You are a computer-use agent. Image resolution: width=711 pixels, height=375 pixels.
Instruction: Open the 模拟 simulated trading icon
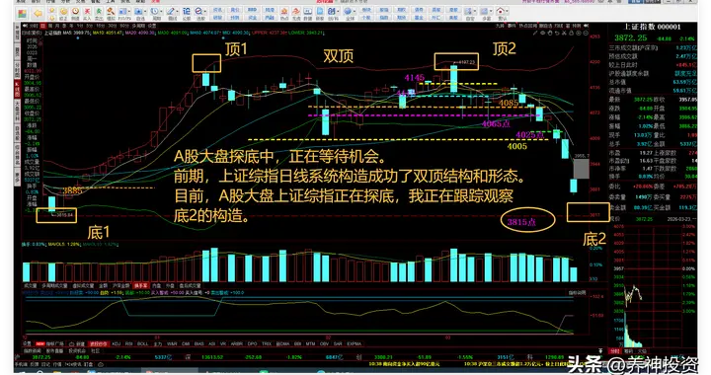point(111,13)
